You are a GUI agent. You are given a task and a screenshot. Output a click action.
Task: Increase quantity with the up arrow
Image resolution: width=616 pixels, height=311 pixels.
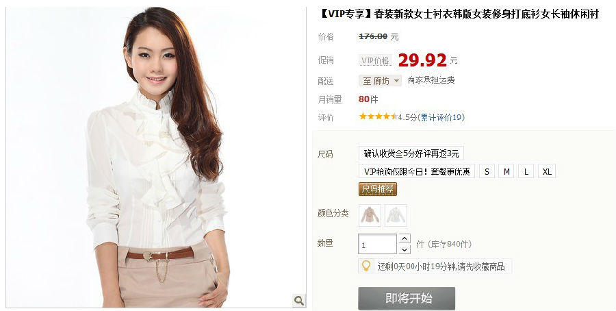tap(405, 238)
